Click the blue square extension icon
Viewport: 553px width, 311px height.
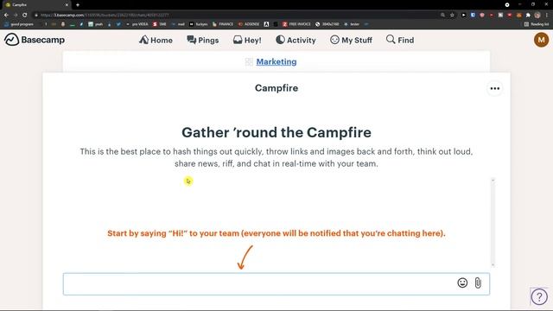(x=473, y=15)
